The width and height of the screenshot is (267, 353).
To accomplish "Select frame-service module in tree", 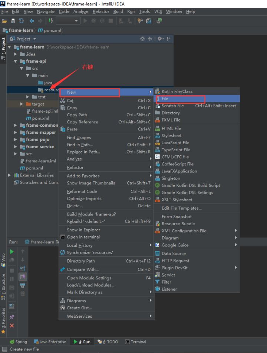I will (37, 147).
